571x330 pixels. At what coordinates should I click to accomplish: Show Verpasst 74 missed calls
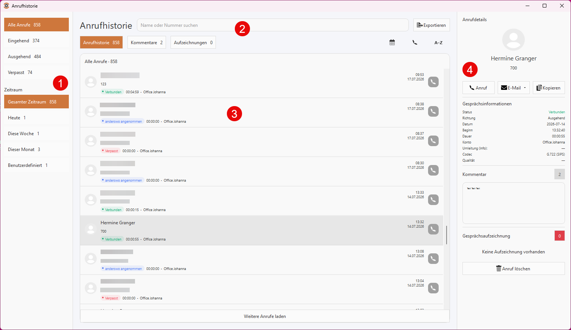[36, 72]
